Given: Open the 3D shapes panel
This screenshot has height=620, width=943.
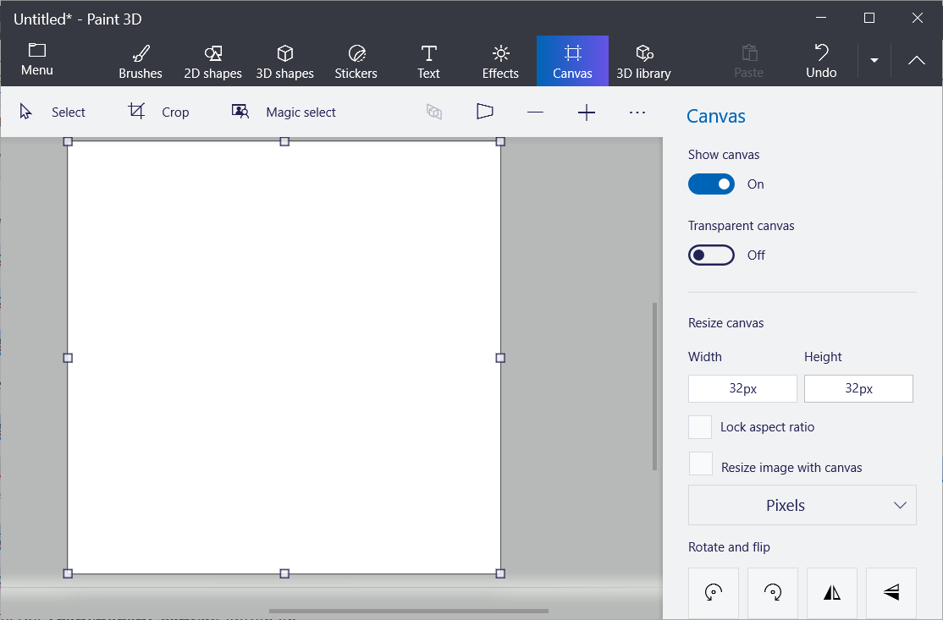Looking at the screenshot, I should pyautogui.click(x=285, y=60).
